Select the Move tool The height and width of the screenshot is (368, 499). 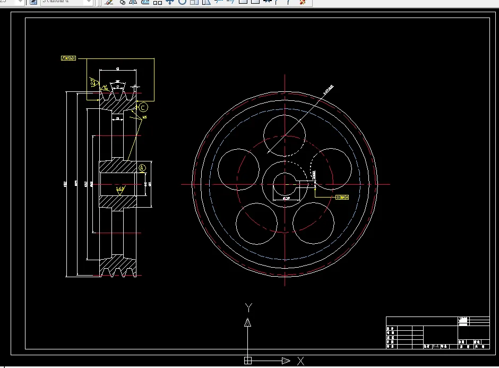click(170, 2)
